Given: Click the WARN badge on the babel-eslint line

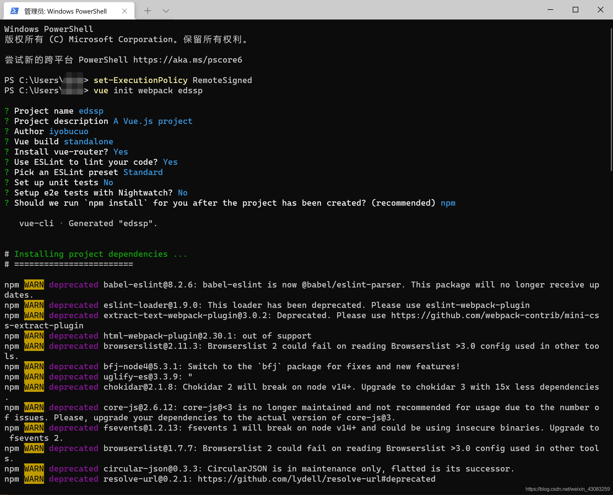Looking at the screenshot, I should (34, 285).
